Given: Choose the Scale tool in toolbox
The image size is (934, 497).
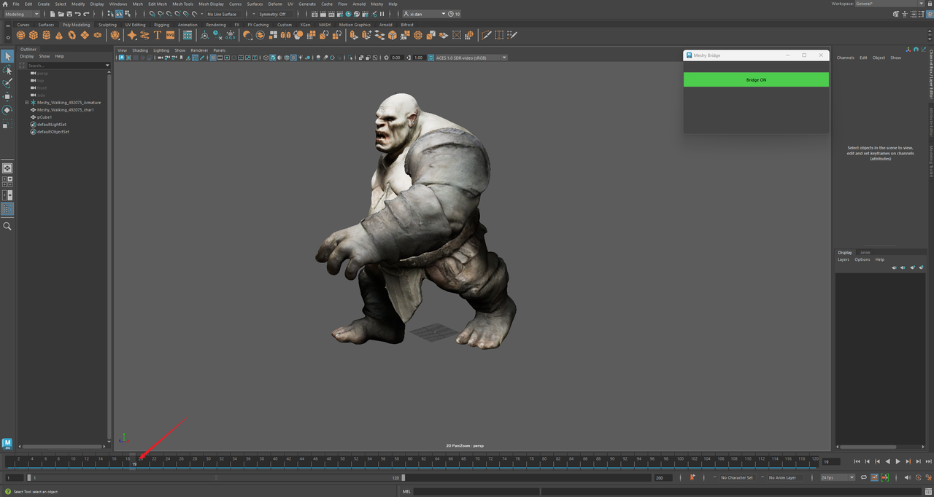Looking at the screenshot, I should (7, 124).
